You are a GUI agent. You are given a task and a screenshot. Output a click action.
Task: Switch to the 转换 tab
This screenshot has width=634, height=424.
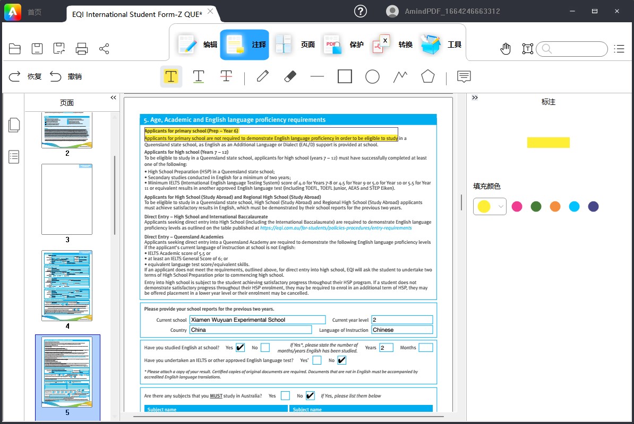pos(392,45)
